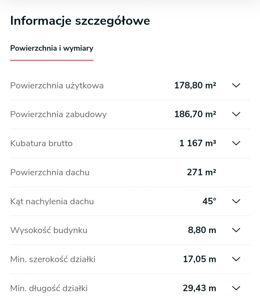
Task: Expand the Min. szerokość działki chevron
Action: (x=236, y=259)
